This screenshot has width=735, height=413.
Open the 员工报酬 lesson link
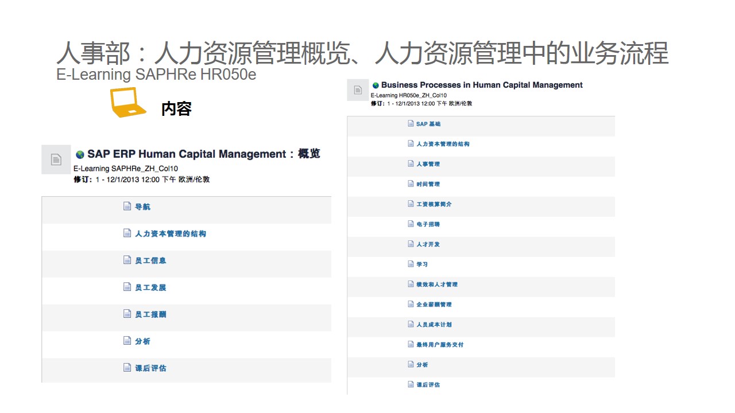(150, 314)
